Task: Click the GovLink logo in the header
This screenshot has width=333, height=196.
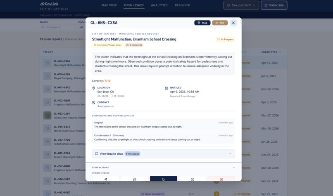Action: tap(49, 4)
